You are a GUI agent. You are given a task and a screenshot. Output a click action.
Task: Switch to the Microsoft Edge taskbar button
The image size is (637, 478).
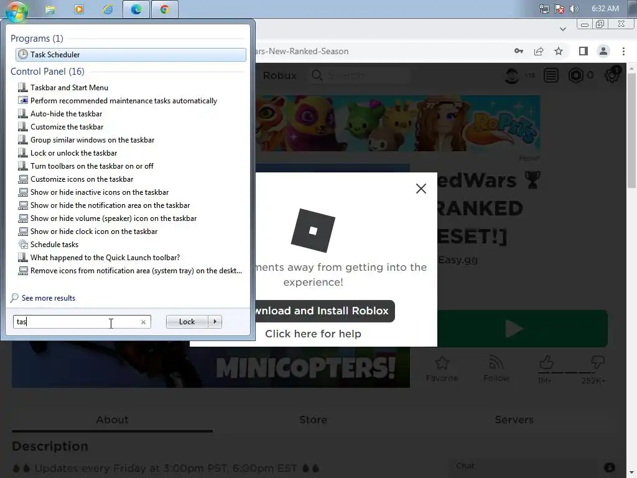[x=136, y=9]
